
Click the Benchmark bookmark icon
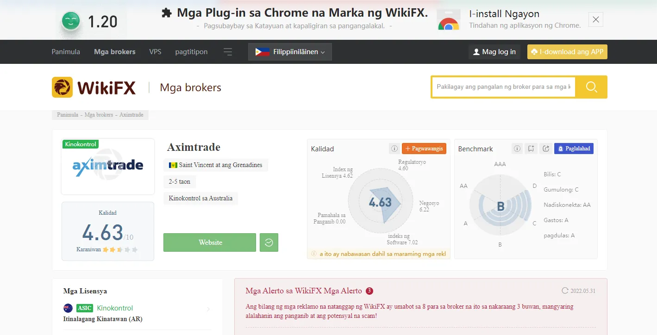tap(531, 149)
